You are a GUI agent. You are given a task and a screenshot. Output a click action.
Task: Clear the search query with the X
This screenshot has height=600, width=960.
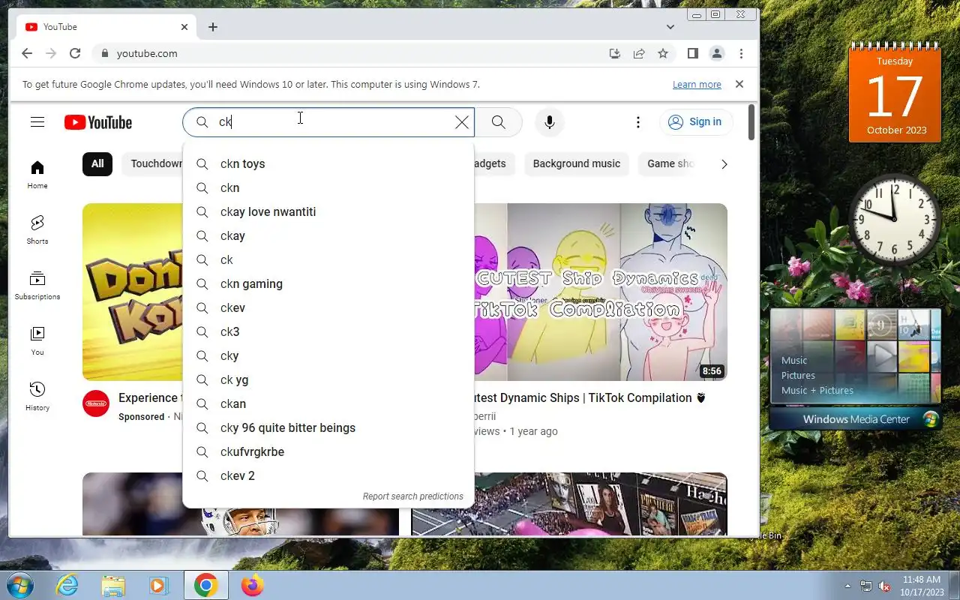coord(462,122)
